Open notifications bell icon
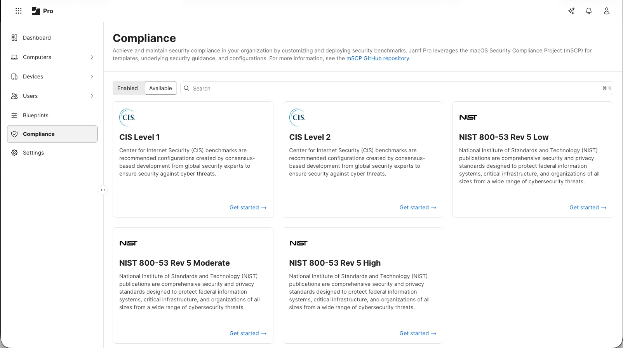The height and width of the screenshot is (348, 623). coord(589,11)
